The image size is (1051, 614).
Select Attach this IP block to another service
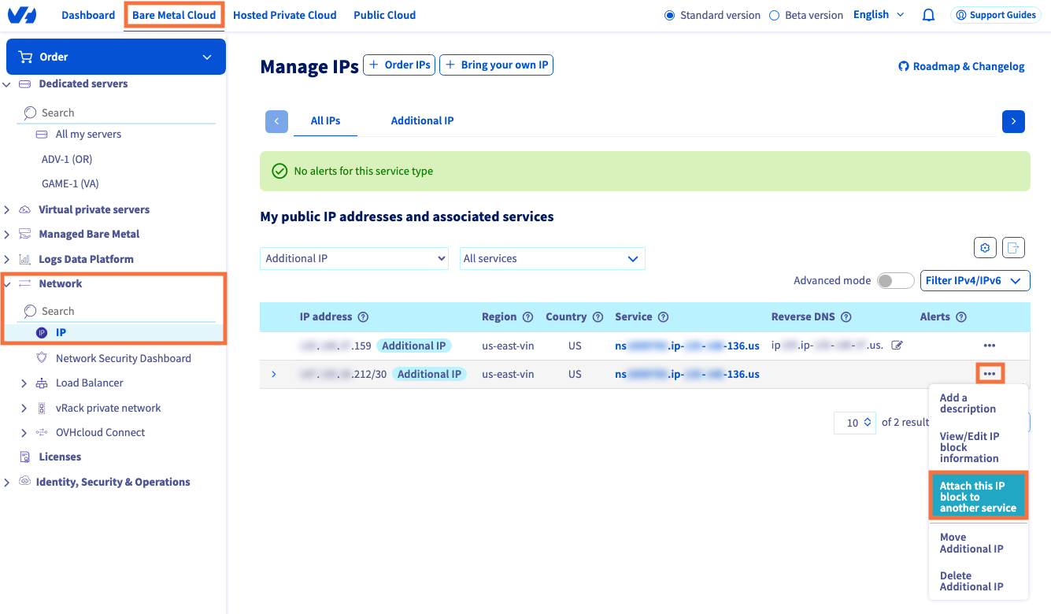coord(979,497)
